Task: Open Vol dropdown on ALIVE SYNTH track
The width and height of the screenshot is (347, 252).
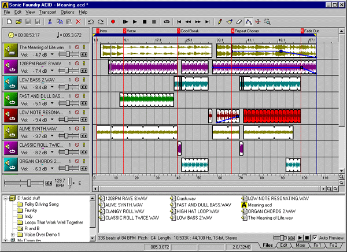Action: click(52, 136)
